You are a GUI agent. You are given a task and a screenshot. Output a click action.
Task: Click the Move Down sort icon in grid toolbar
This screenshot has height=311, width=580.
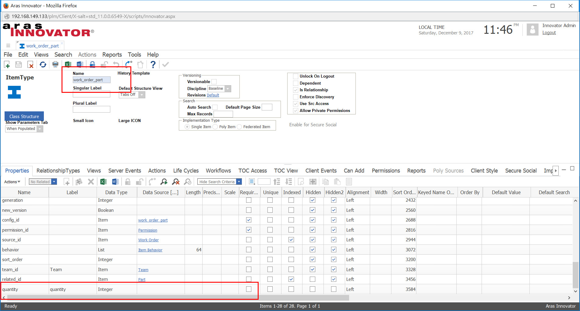pos(288,182)
